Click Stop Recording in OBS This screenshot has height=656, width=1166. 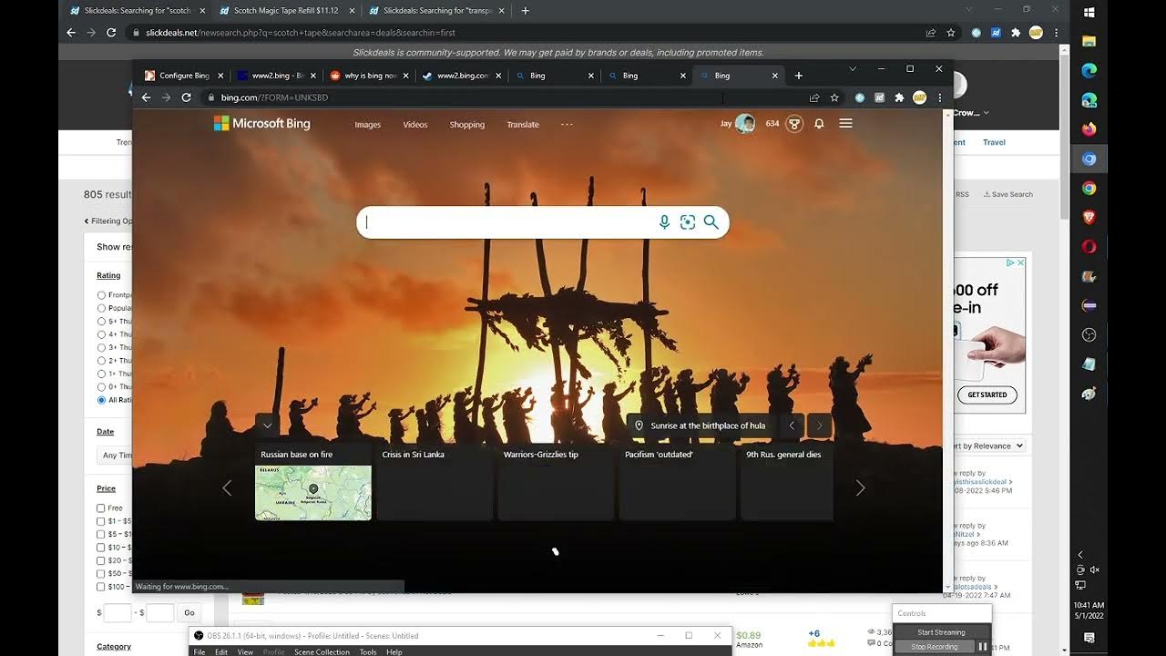point(935,646)
